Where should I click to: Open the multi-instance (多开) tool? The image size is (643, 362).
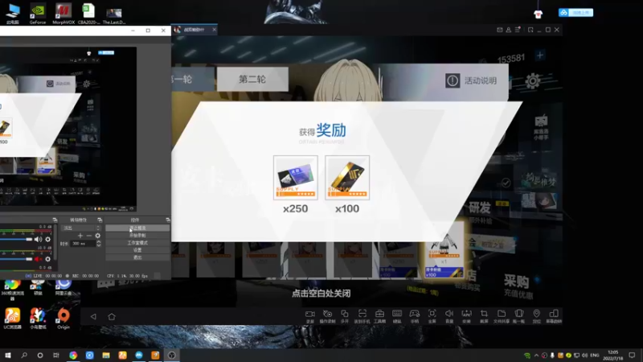tap(345, 314)
